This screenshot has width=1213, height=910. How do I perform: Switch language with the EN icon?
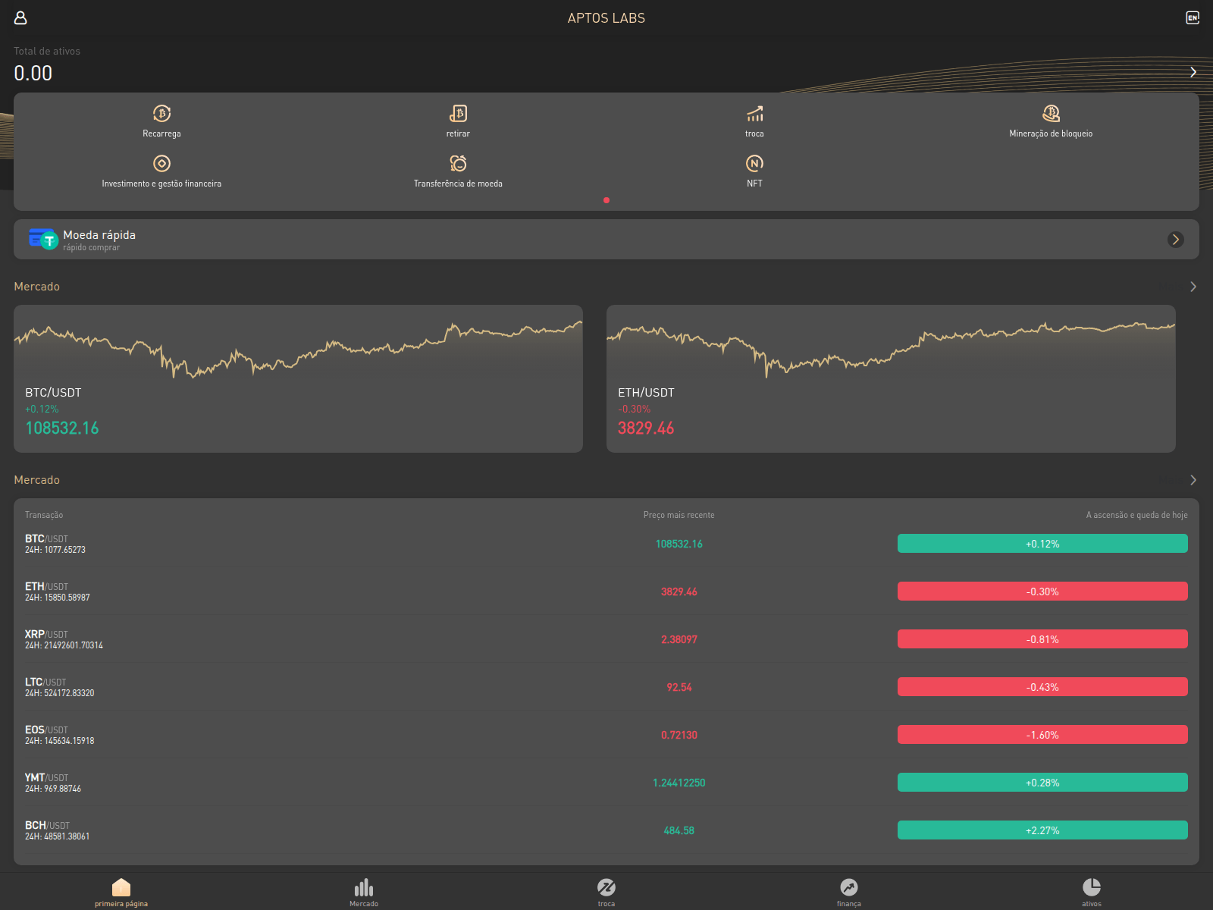coord(1193,17)
